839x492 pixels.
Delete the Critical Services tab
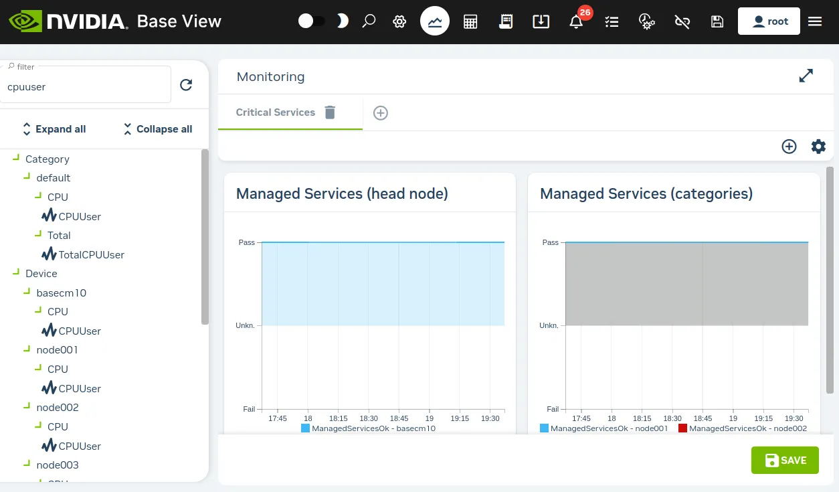330,112
